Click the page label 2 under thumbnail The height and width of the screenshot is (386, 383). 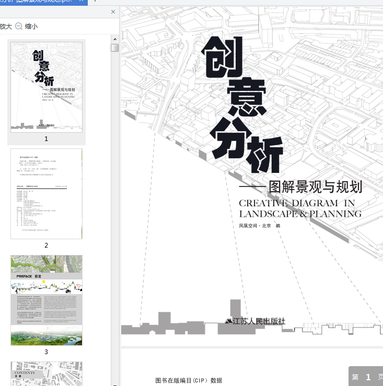click(x=47, y=245)
